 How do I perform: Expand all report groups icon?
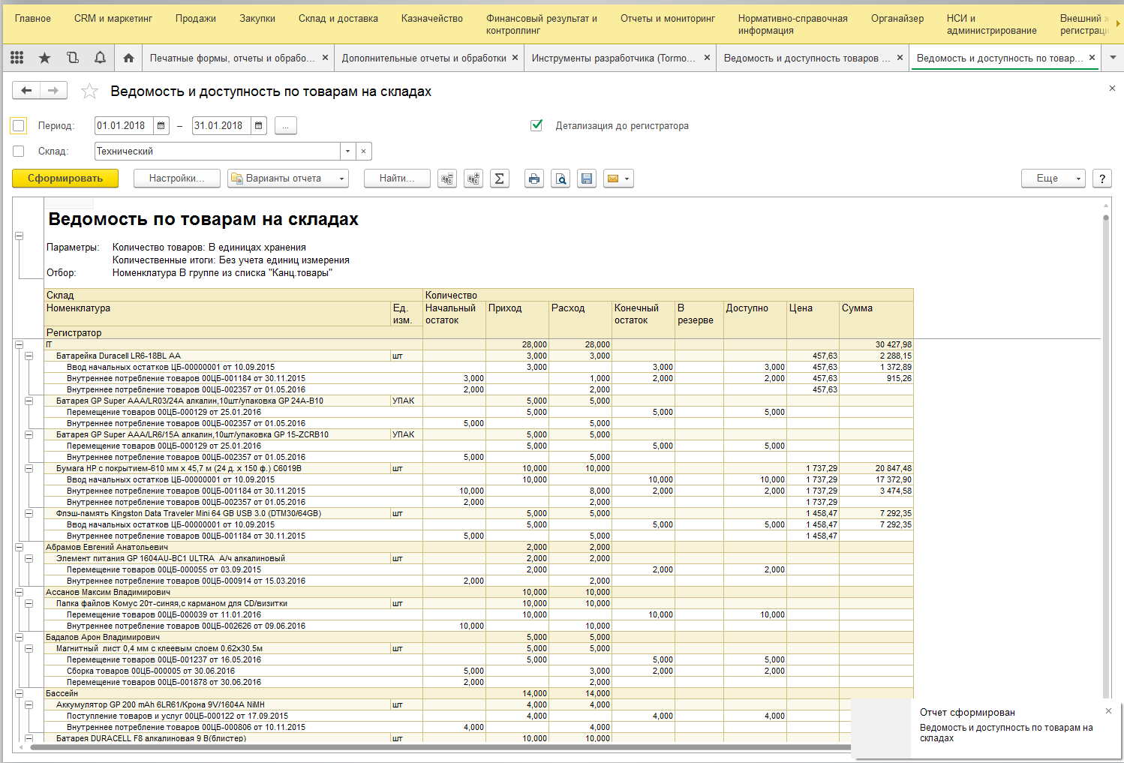473,179
